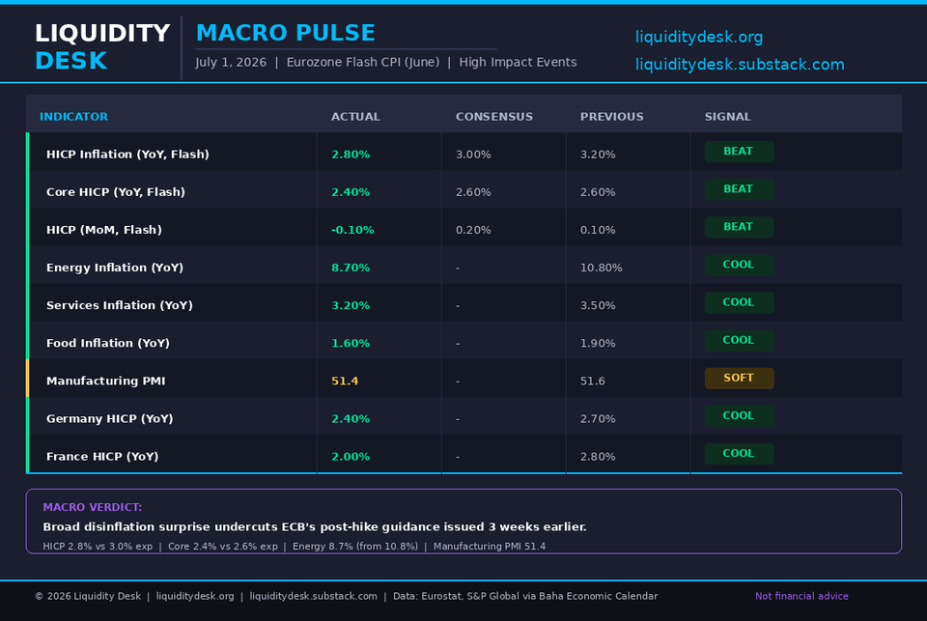The width and height of the screenshot is (927, 621).
Task: Click the 2.80% actual HICP Inflation value
Action: [x=351, y=155]
